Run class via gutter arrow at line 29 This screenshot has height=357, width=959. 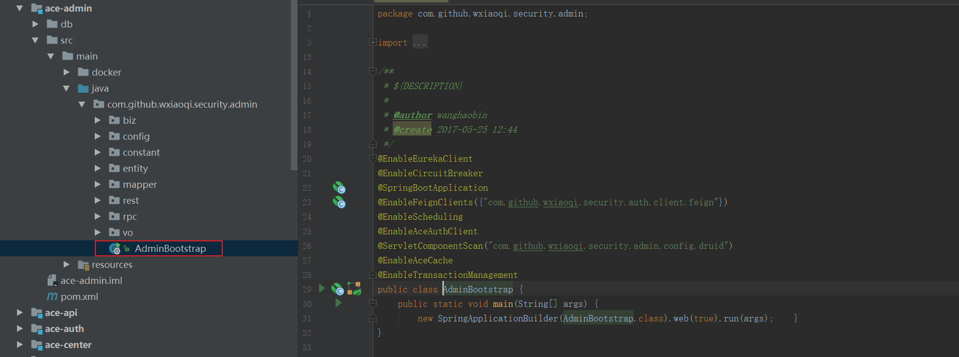[x=322, y=288]
